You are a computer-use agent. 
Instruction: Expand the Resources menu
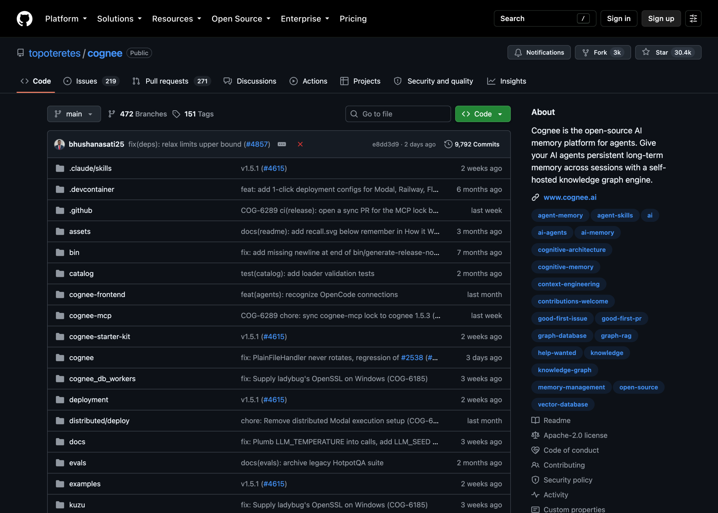[177, 19]
